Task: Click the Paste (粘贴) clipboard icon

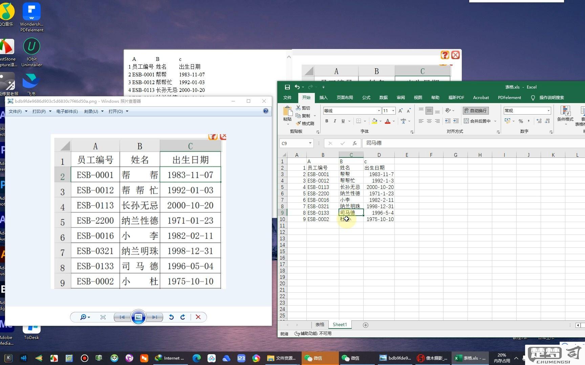Action: point(287,111)
